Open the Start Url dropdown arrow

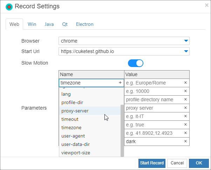[x=186, y=51]
